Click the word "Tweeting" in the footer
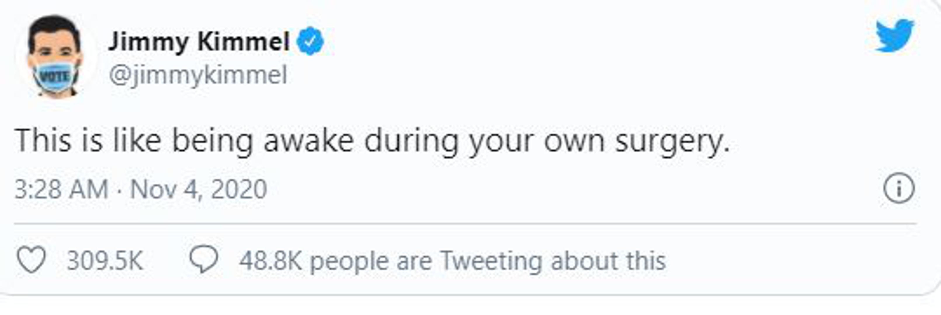Viewport: 941px width, 315px height. 491,261
